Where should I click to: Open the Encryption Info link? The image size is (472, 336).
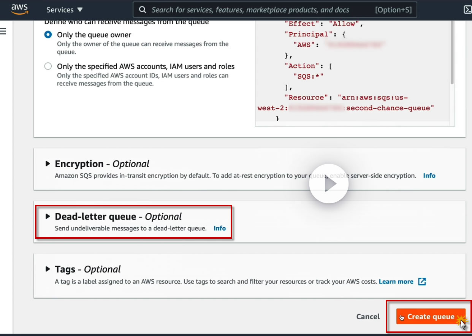pos(429,176)
